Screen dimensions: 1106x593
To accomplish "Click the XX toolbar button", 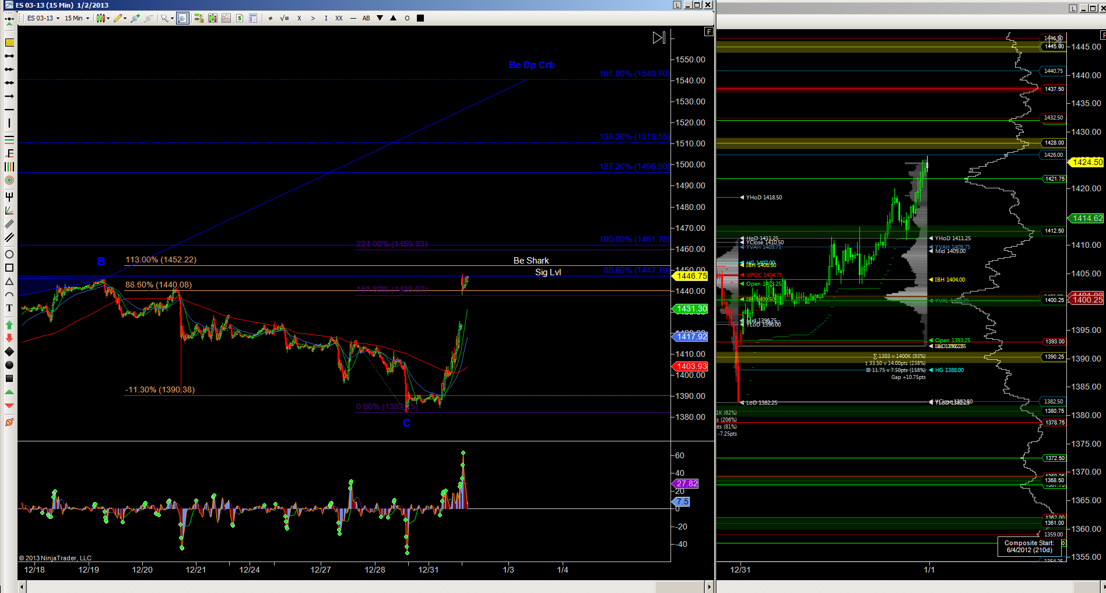I will [x=339, y=18].
